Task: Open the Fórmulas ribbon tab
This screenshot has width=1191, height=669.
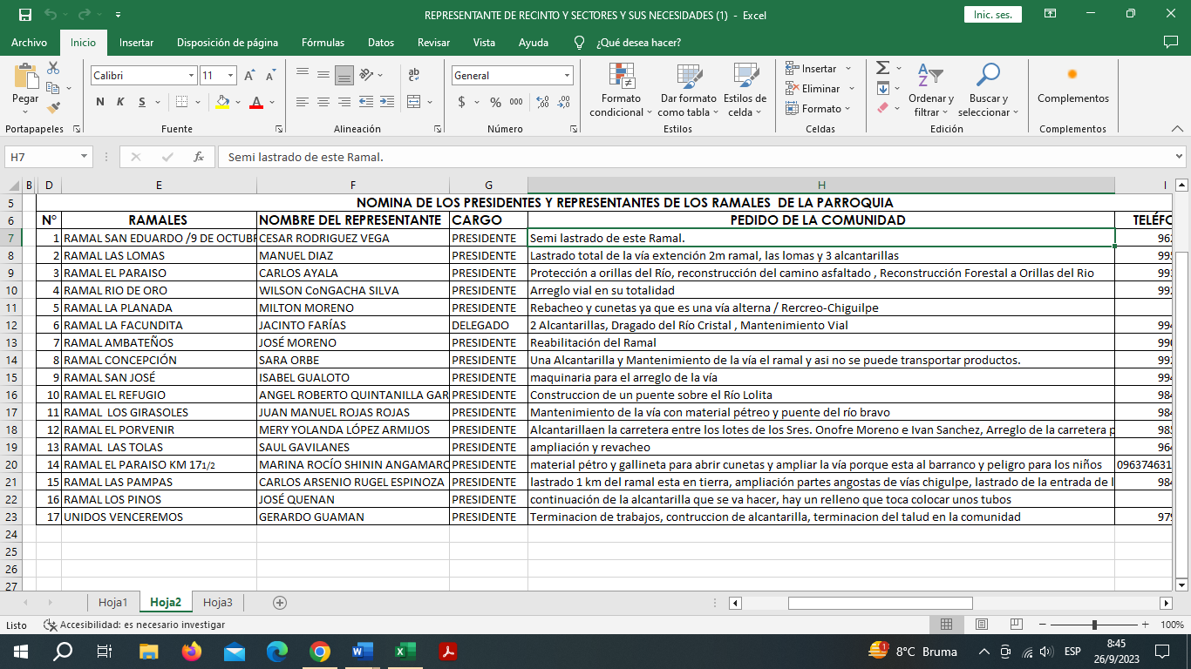Action: [323, 43]
